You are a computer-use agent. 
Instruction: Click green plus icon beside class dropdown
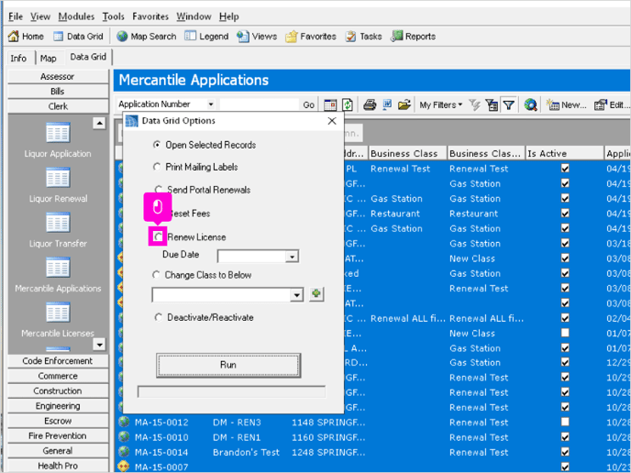coord(316,294)
